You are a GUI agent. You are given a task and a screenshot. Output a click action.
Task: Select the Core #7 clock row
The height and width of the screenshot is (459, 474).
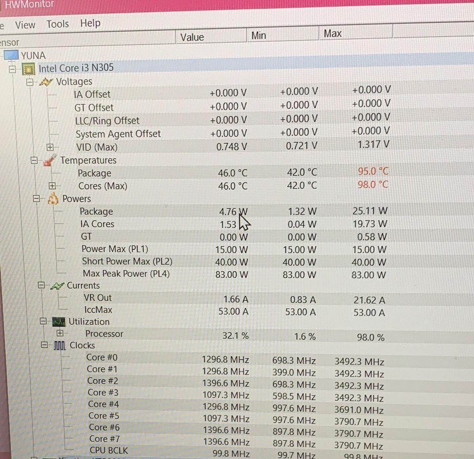105,439
